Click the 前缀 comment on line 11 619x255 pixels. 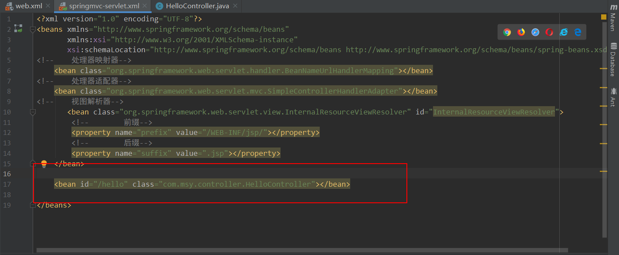[x=132, y=122]
